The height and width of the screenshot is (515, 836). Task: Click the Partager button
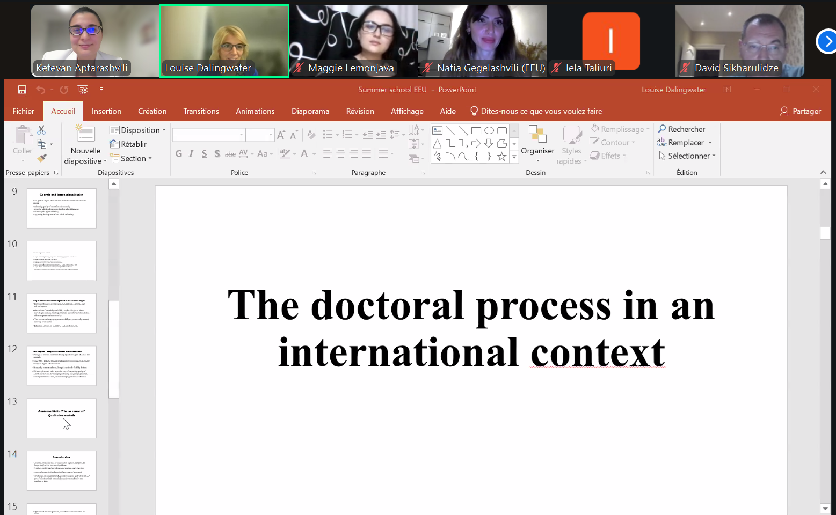[x=800, y=111]
